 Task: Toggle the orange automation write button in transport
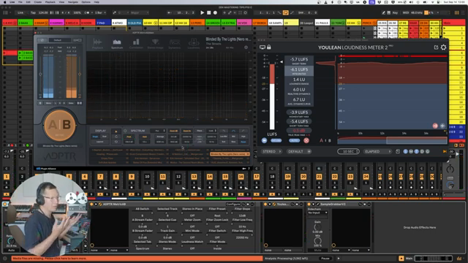285,13
